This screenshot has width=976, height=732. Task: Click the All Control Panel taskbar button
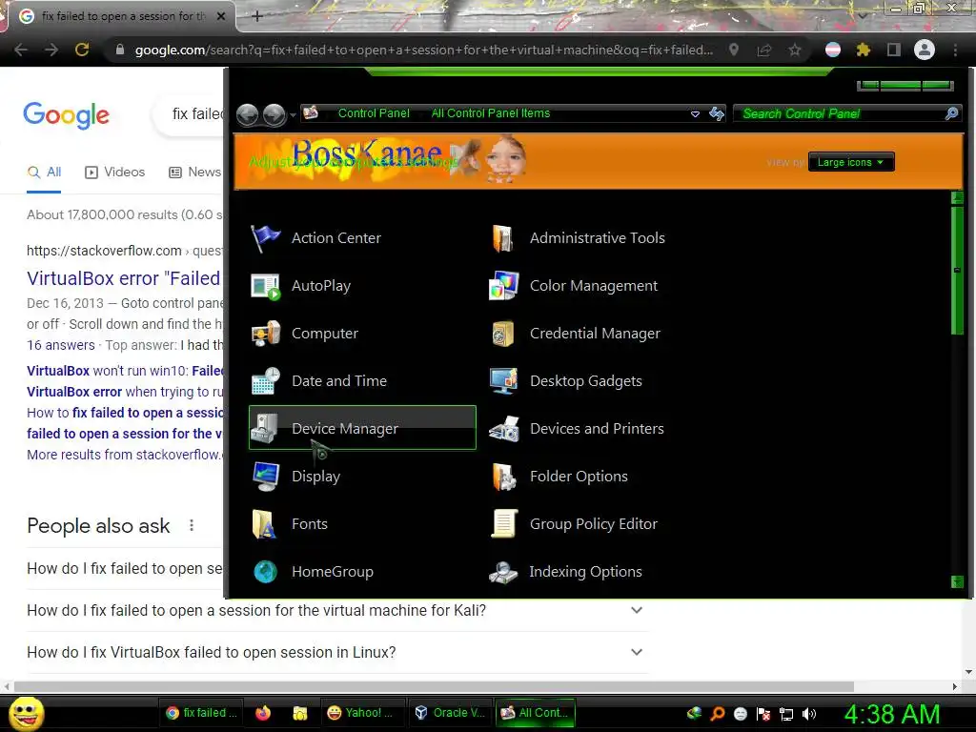536,713
